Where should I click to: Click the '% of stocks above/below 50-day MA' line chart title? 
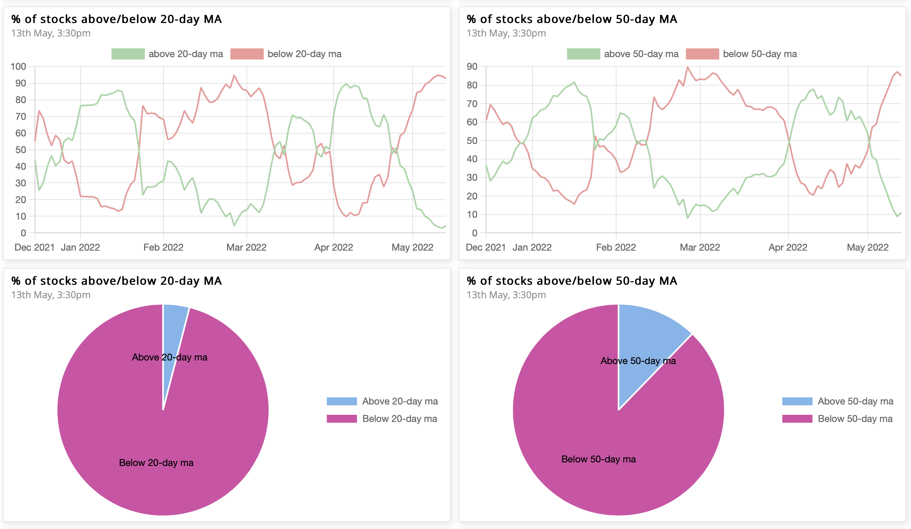tap(572, 19)
